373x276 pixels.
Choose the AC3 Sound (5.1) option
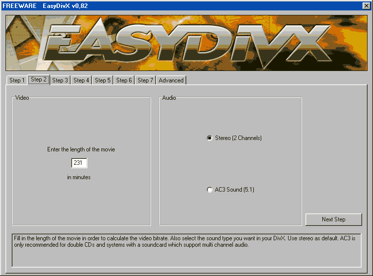[210, 190]
